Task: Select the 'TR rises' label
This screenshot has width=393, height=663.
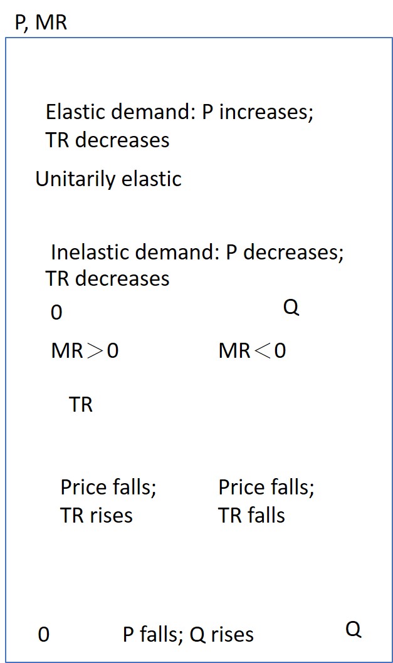Action: [97, 516]
